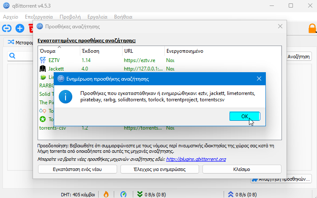
Task: Click Install a new one button
Action: (x=77, y=169)
